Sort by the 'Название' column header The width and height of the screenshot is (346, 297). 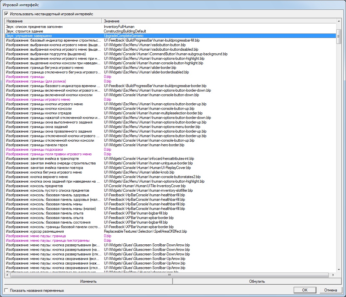tap(53, 21)
